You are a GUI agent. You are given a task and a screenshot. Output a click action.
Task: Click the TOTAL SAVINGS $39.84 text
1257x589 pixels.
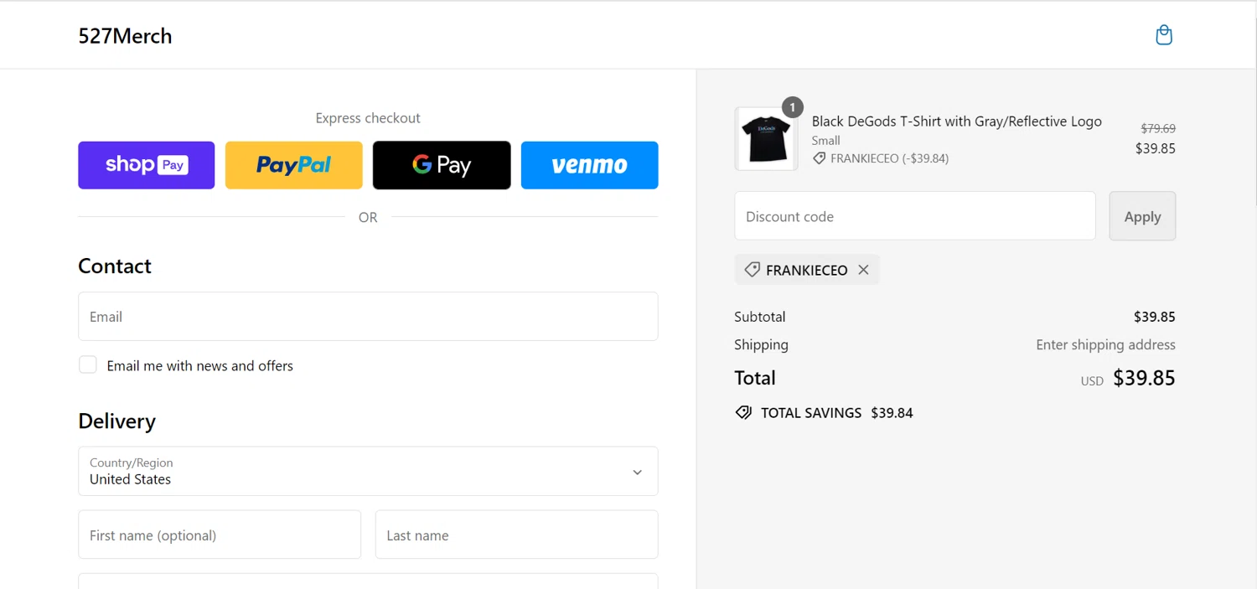836,412
